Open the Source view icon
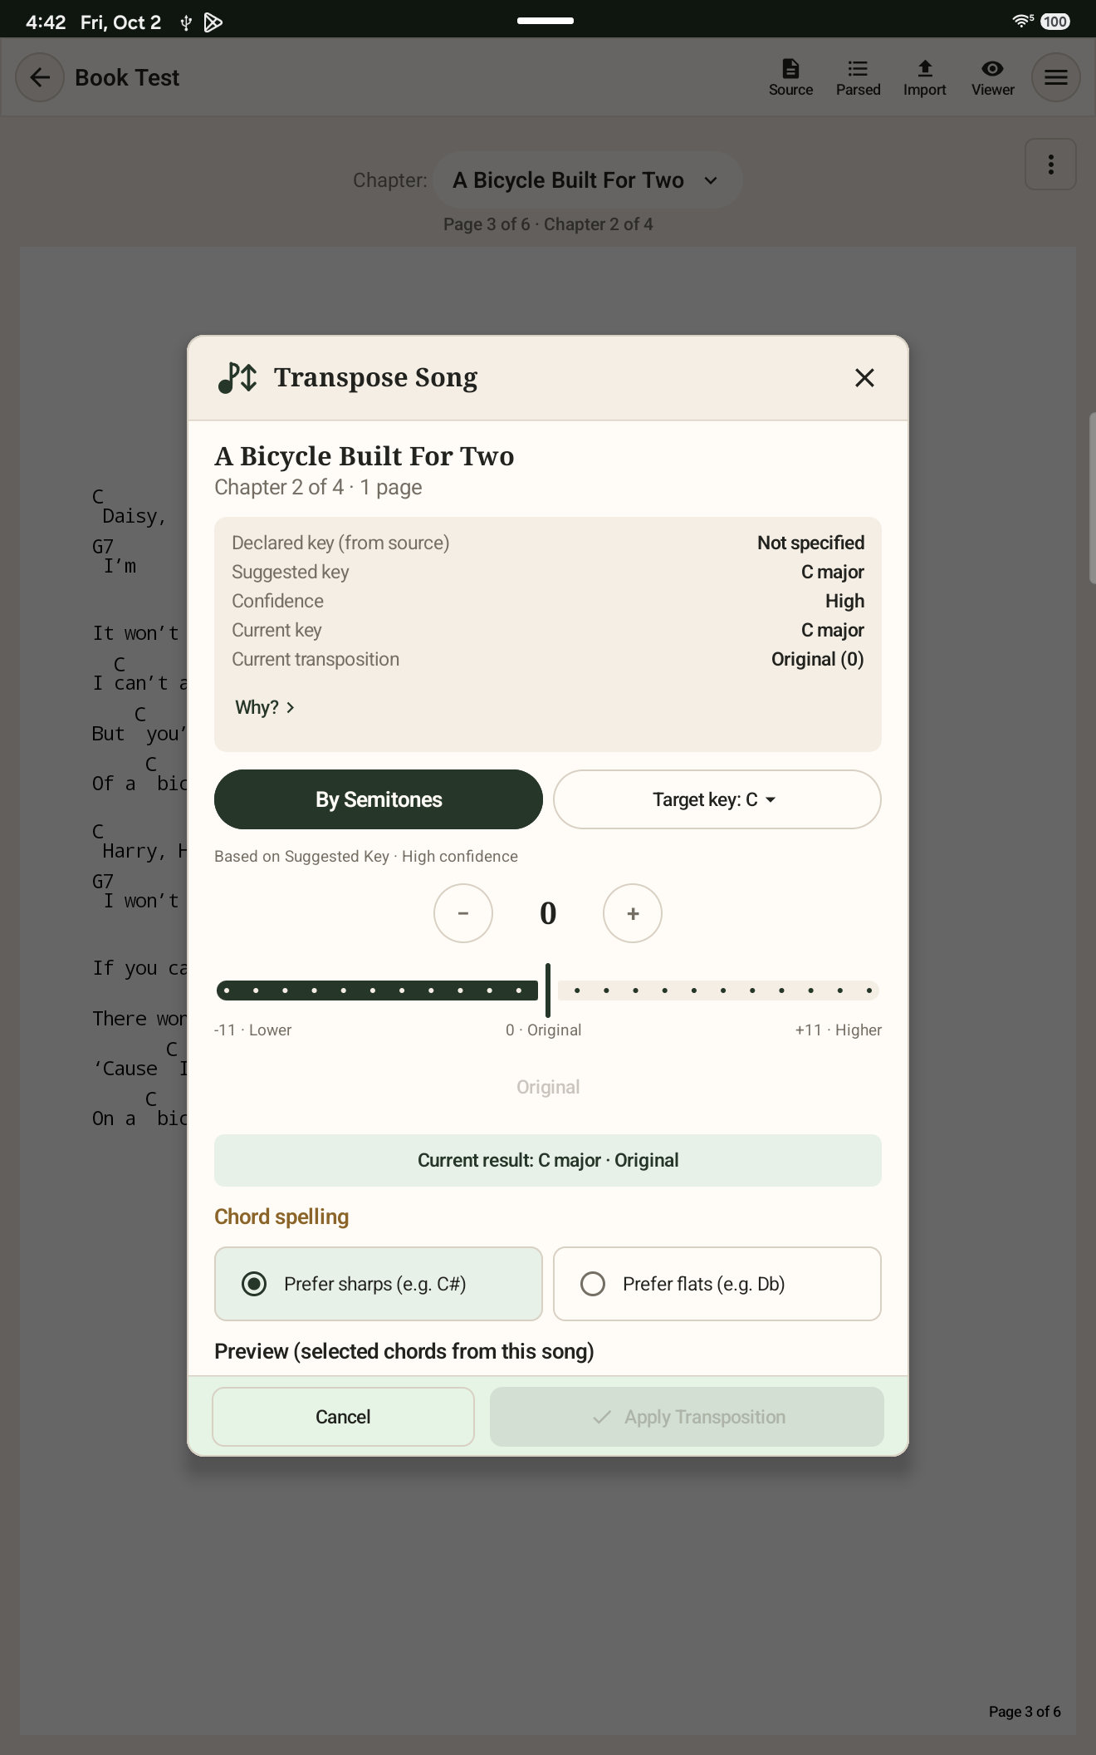This screenshot has height=1755, width=1096. pos(790,77)
